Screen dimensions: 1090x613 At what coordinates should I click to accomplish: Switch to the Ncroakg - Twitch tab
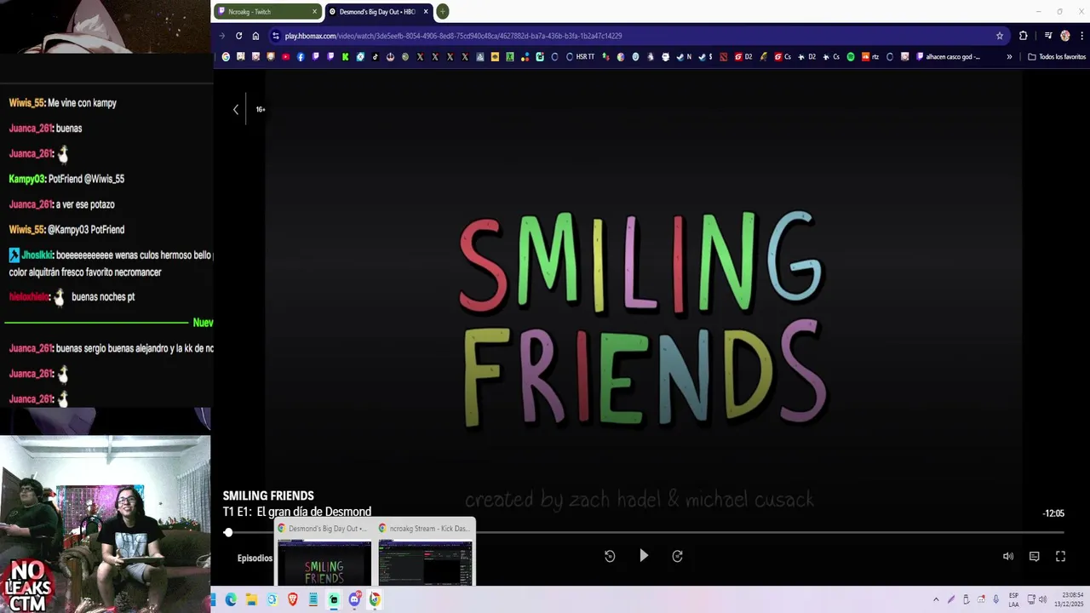tap(267, 12)
